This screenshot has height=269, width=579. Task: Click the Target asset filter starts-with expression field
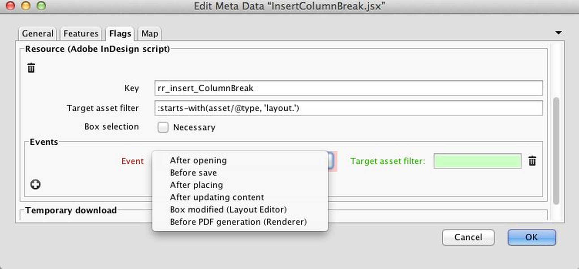click(348, 108)
